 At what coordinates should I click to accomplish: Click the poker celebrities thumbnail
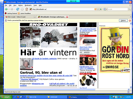[88, 61]
